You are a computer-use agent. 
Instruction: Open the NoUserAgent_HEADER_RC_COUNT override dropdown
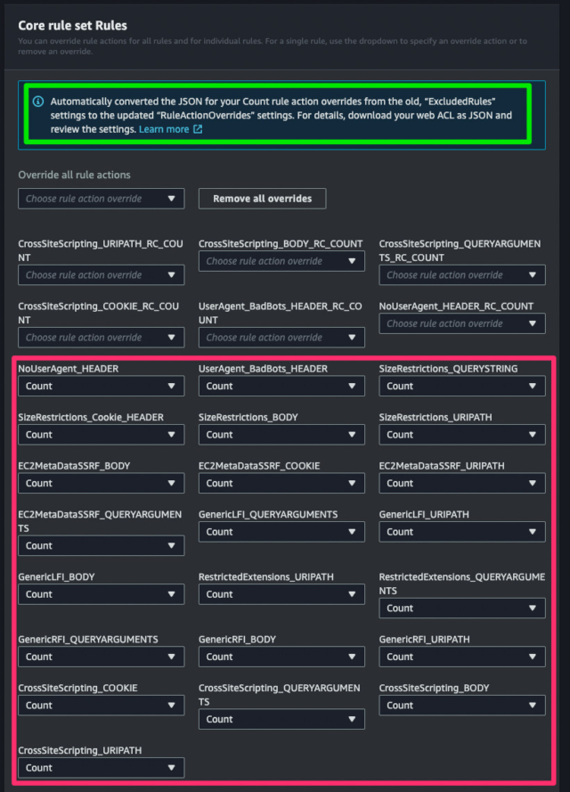(x=461, y=323)
